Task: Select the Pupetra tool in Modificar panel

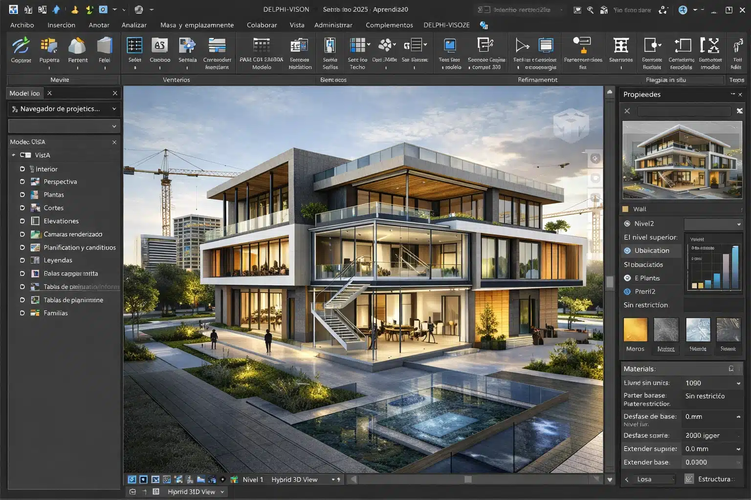Action: (49, 49)
